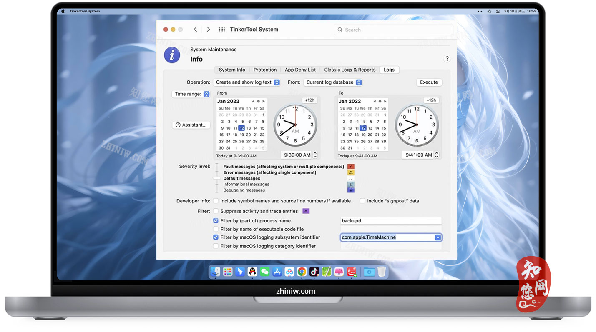Switch to the System Info tab
This screenshot has height=332, width=596.
232,70
